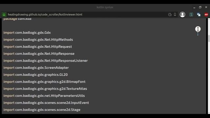
Task: Click the vertical scrollbar thumb
Action: coord(209,39)
